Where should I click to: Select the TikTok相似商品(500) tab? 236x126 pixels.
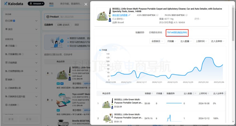coord(177,32)
